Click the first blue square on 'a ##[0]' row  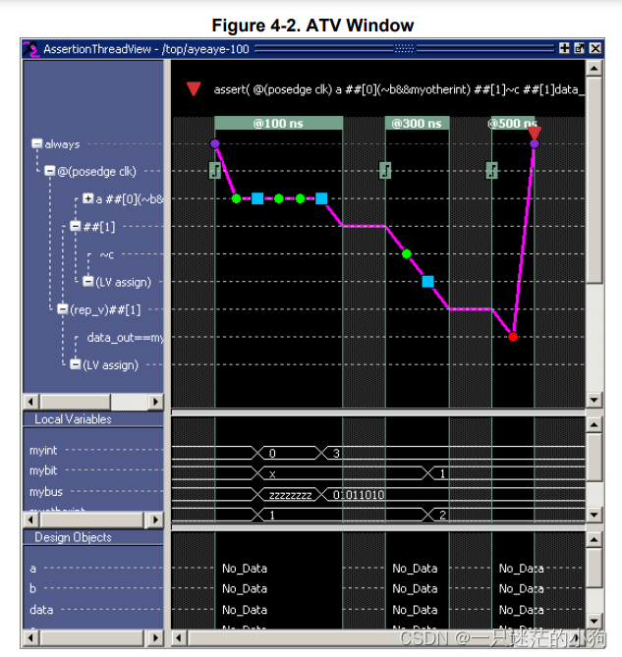pos(257,198)
